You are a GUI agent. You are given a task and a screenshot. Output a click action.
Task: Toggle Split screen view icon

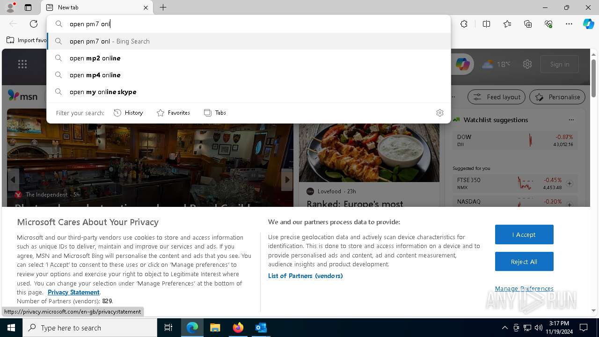pyautogui.click(x=486, y=24)
